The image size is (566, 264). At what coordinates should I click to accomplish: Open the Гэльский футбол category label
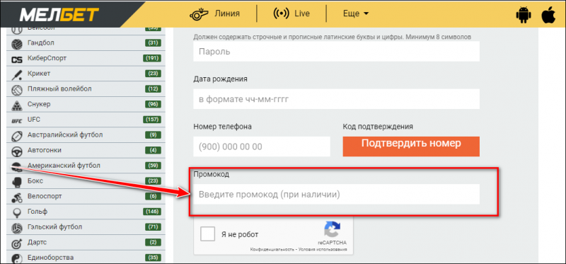[54, 226]
